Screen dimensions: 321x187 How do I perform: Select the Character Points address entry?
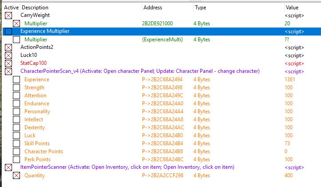162,151
